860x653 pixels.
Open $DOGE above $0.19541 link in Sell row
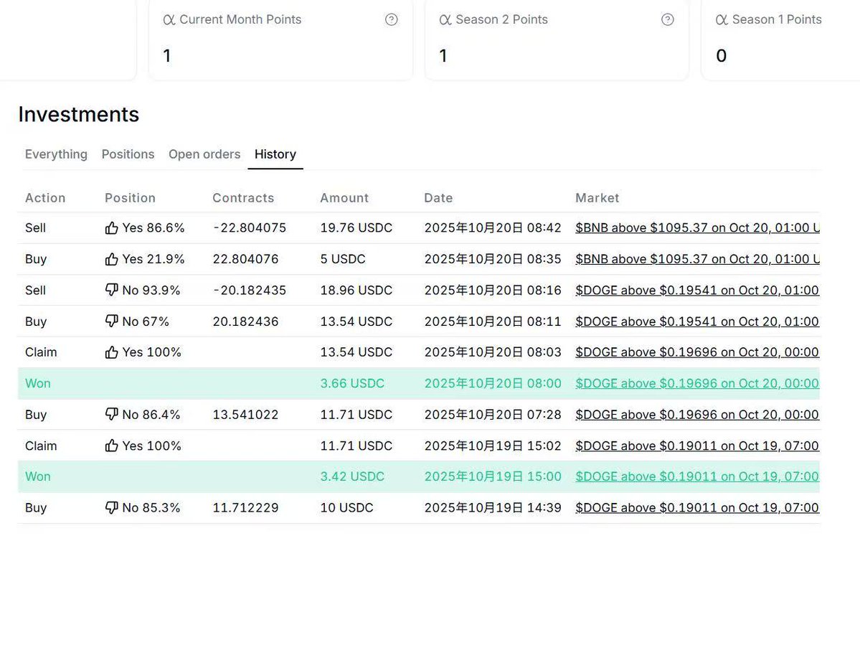click(696, 290)
